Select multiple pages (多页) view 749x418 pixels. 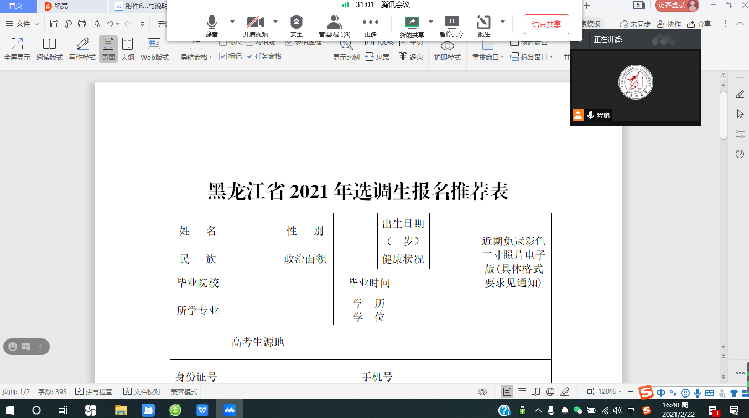pos(412,56)
